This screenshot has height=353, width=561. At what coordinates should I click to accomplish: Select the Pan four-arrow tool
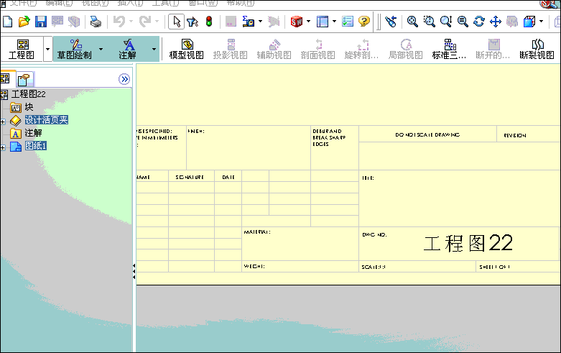click(x=496, y=22)
